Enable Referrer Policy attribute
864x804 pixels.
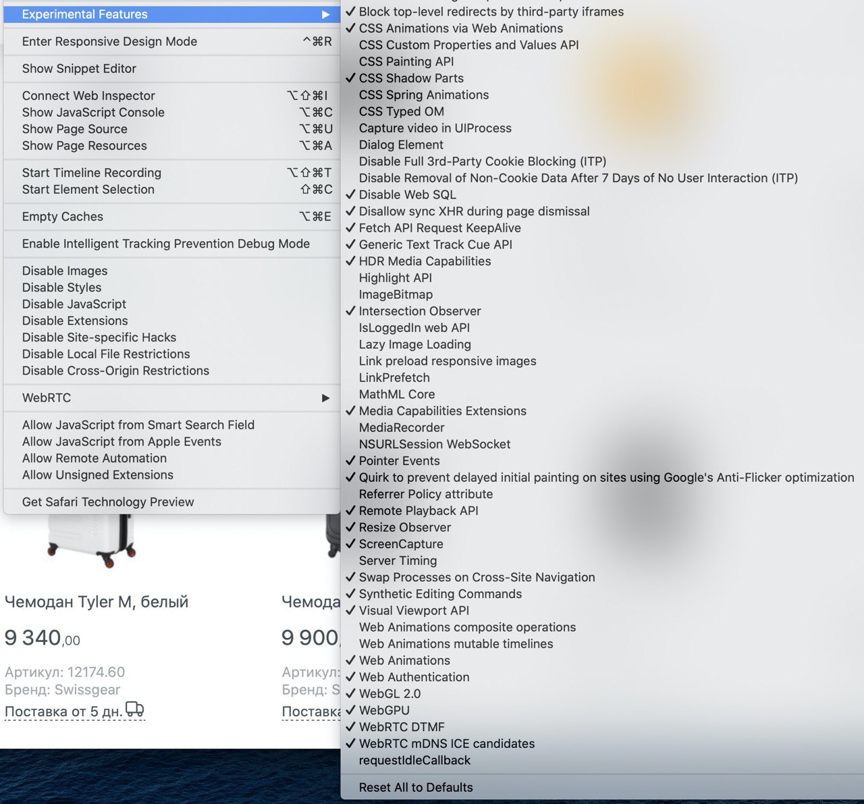tap(602, 494)
